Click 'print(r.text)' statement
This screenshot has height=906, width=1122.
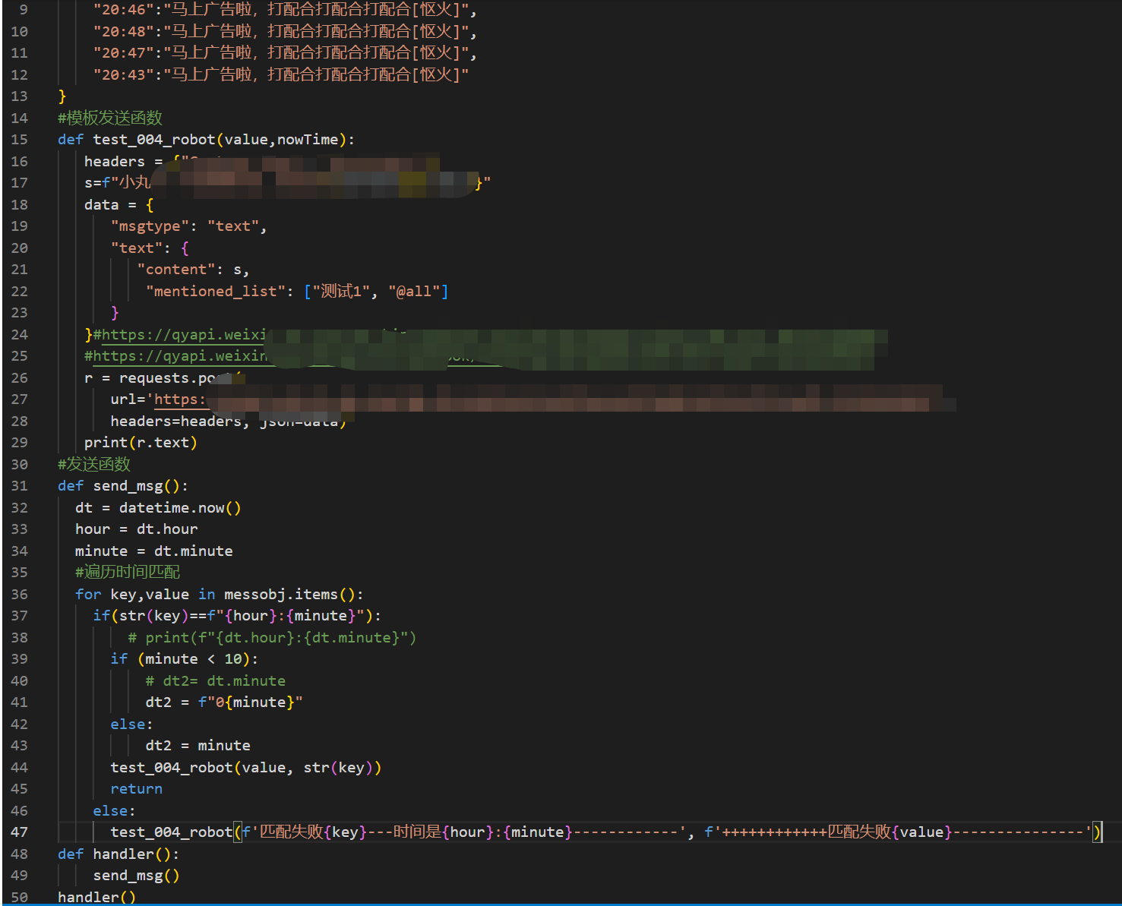tap(141, 443)
